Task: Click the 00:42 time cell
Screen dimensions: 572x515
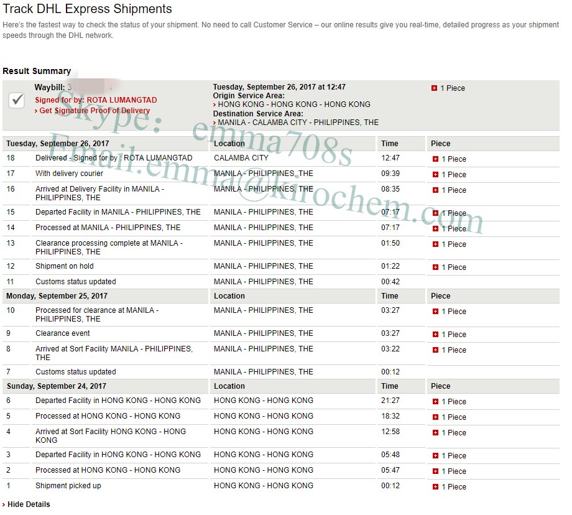Action: tap(390, 282)
